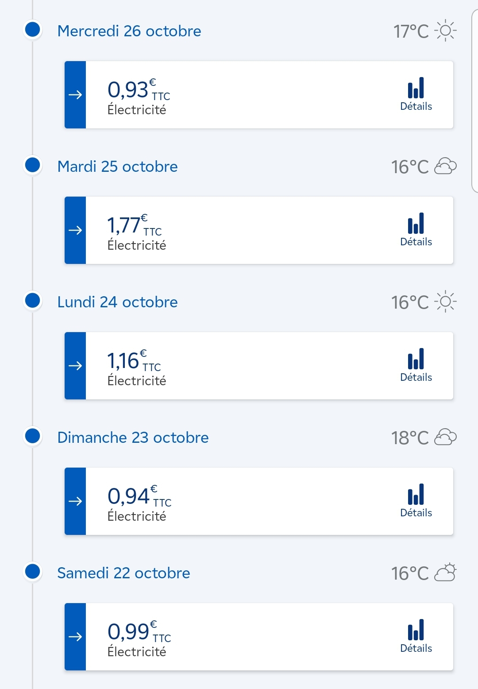Click timeline dot for Lundi 24 octobre
Viewport: 478px width, 689px height.
point(33,300)
